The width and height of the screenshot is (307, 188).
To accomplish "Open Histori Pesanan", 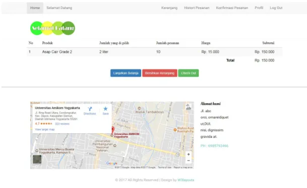I will [x=197, y=8].
